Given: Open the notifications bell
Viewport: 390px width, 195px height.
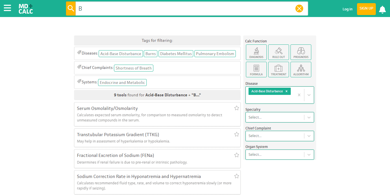Looking at the screenshot, I should 382,9.
